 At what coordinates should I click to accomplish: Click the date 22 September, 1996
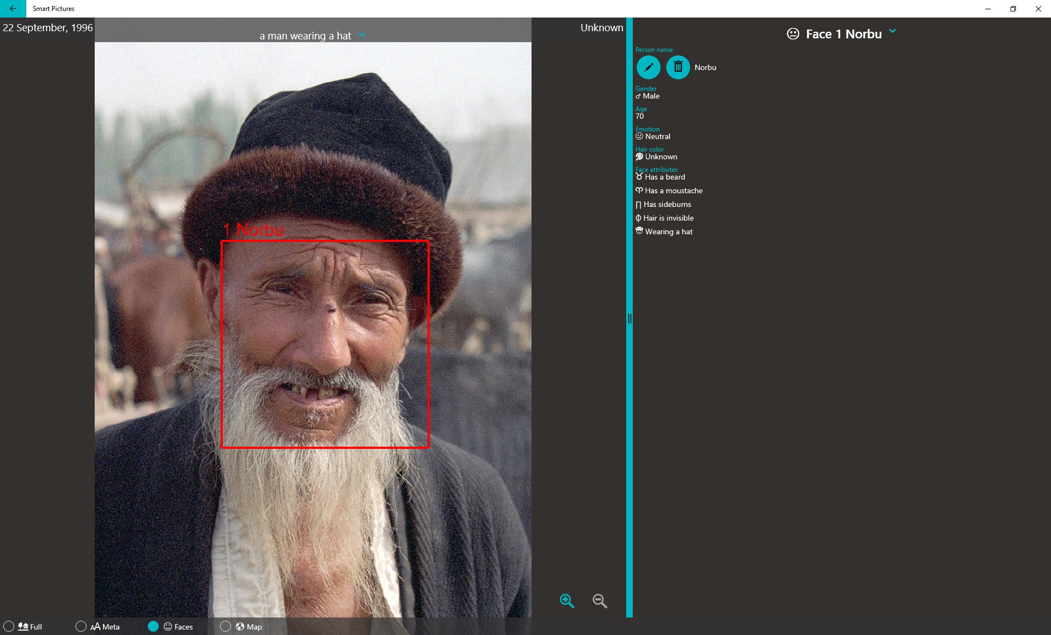click(x=48, y=28)
